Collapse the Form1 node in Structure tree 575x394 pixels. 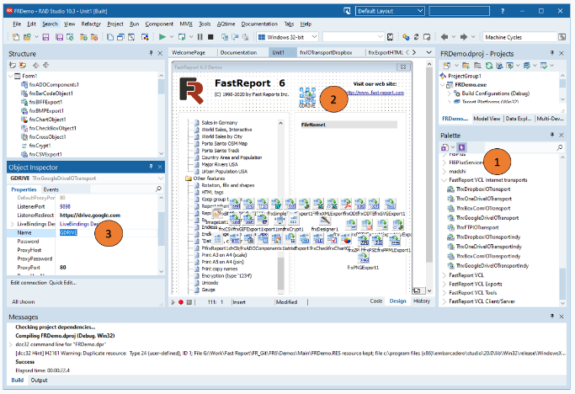(x=11, y=76)
